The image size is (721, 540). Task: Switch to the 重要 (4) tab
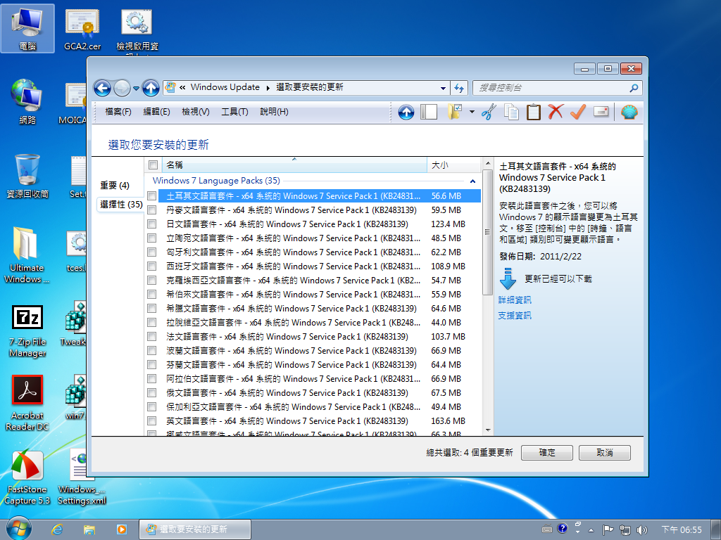(115, 186)
